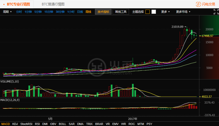This screenshot has width=219, height=126.
Task: Open the 周期 period dropdown
Action: click(x=7, y=12)
